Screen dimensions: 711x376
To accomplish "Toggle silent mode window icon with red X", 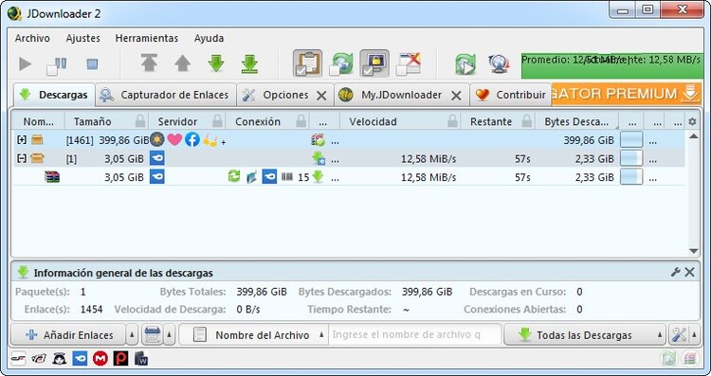I will 409,63.
